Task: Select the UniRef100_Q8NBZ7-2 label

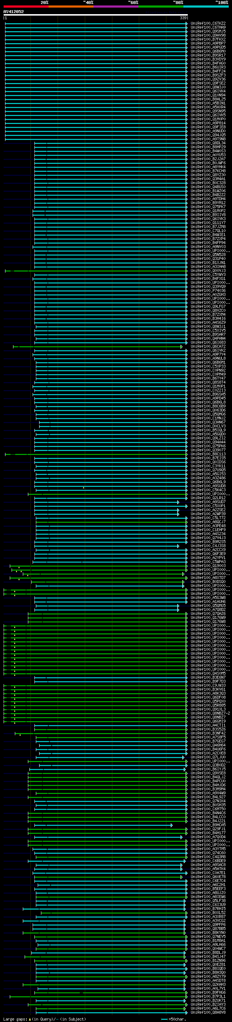Action: (x=210, y=713)
